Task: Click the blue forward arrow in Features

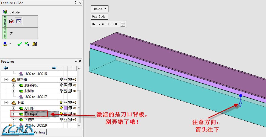Action: 54,68
